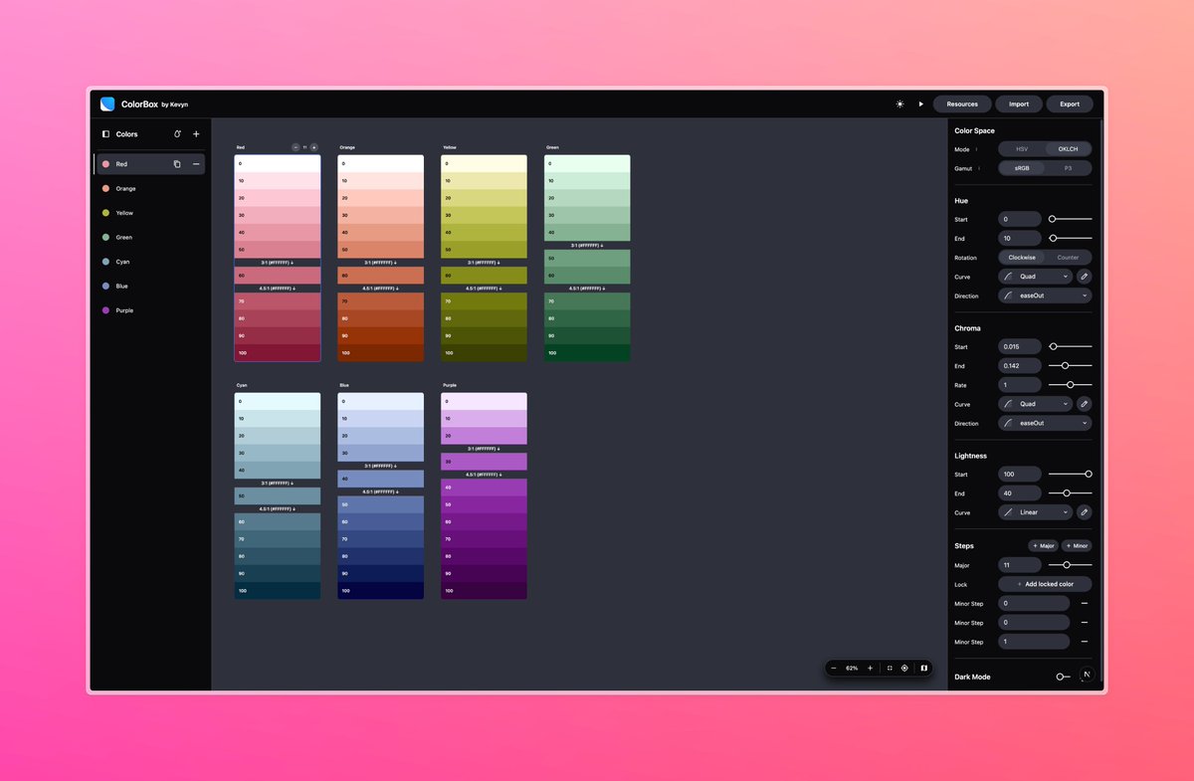The height and width of the screenshot is (781, 1194).
Task: Select Purple in the Colors list
Action: coord(149,310)
